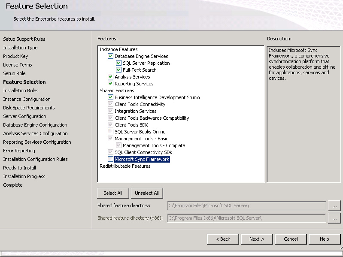
Task: Click Ready to Install step
Action: [x=19, y=168]
